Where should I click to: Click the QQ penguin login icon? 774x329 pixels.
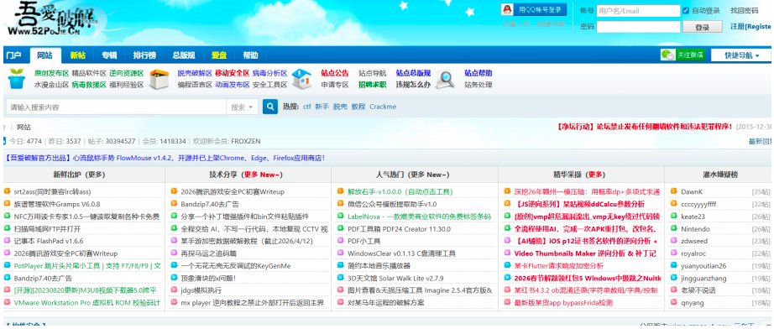507,9
